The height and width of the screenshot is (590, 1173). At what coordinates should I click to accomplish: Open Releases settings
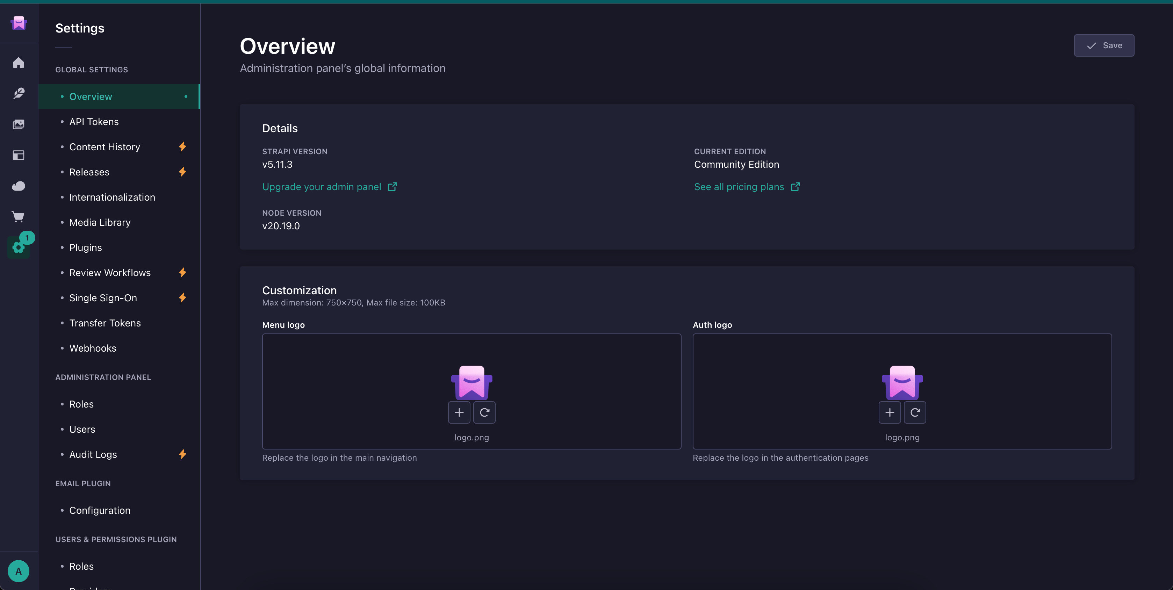pos(119,172)
